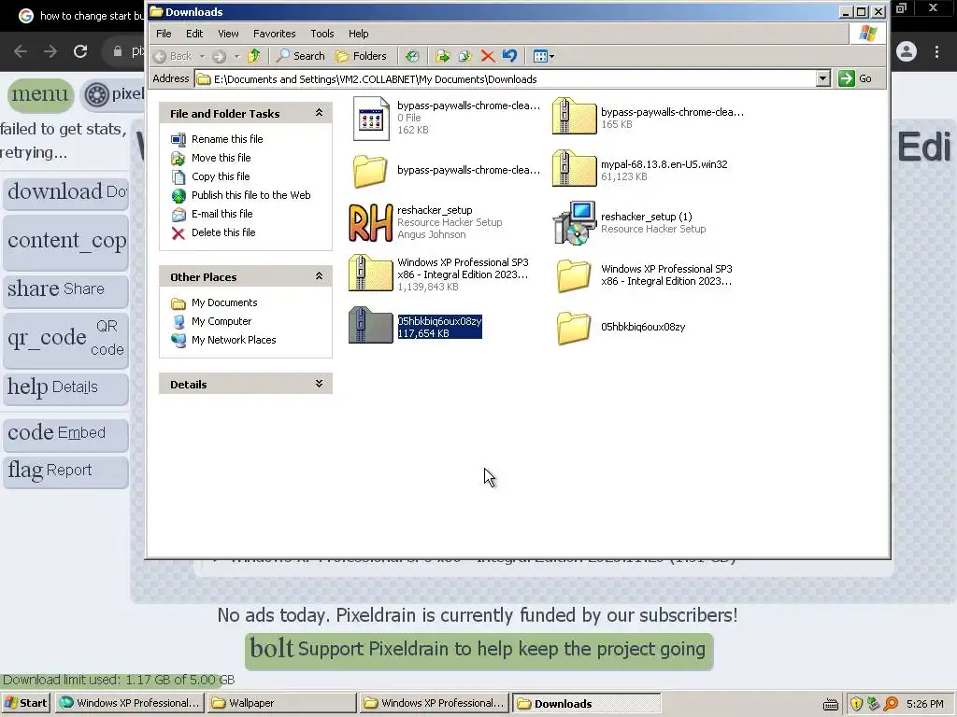Open the Edit menu
957x717 pixels.
(194, 34)
